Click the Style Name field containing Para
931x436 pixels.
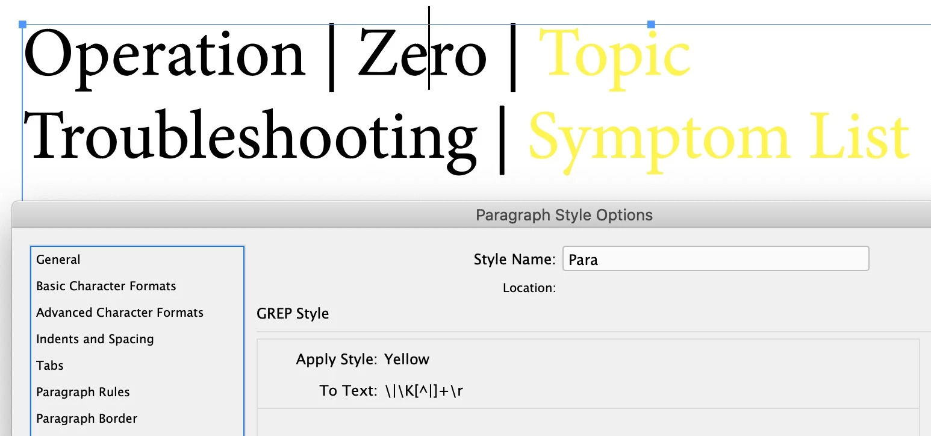[715, 258]
